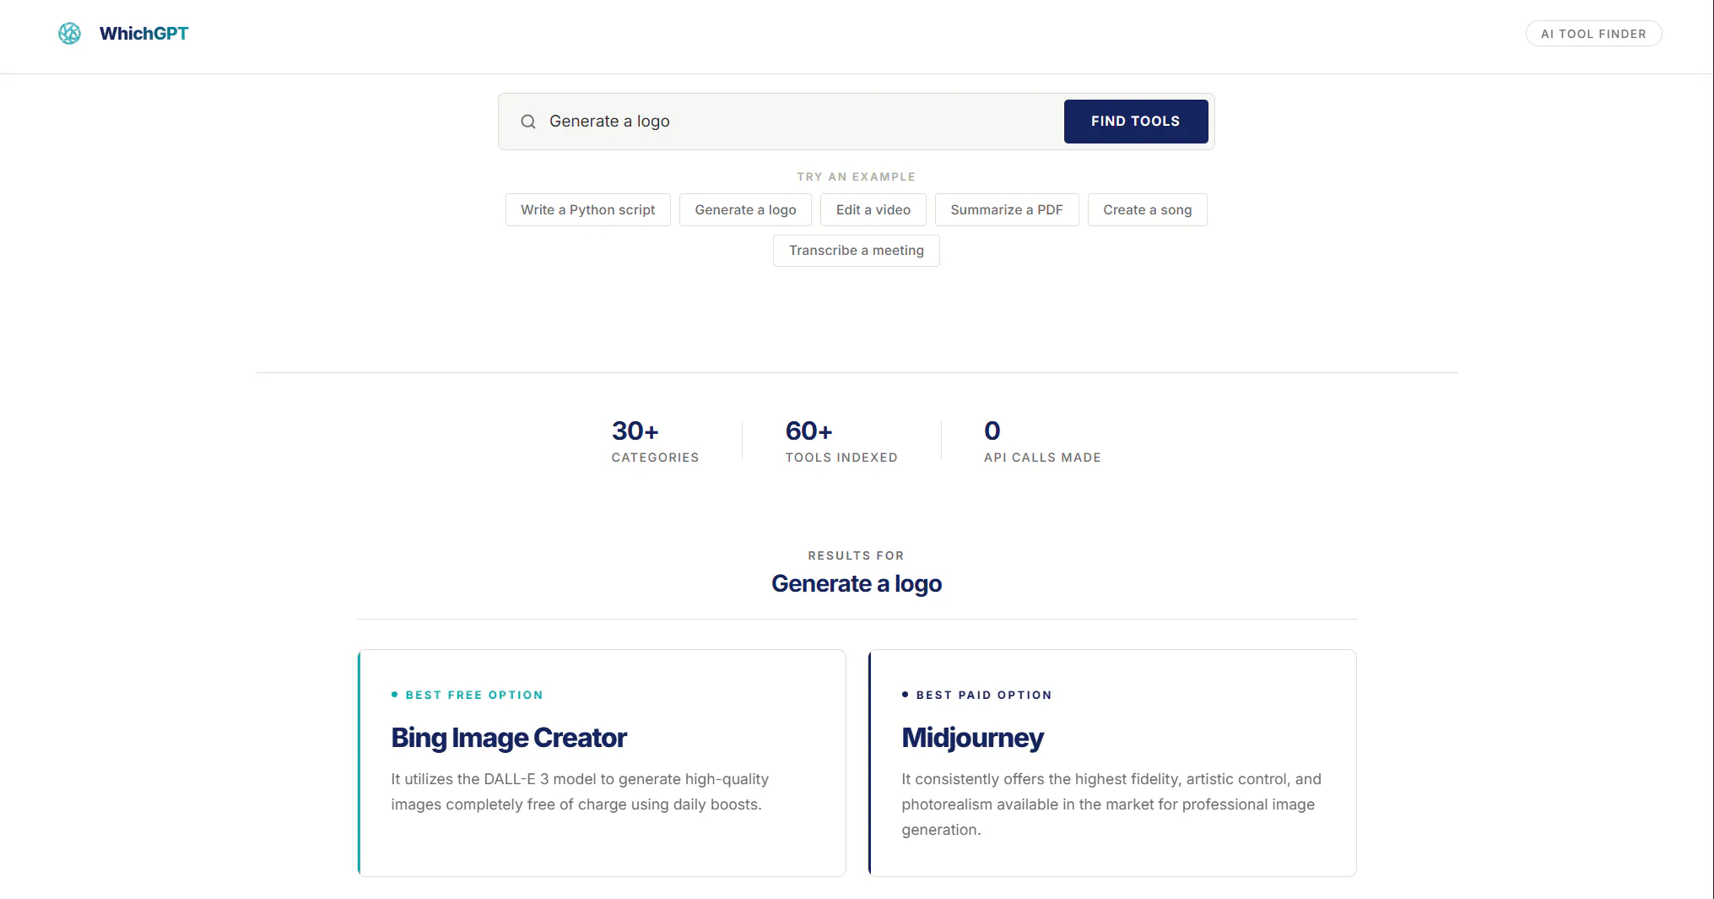Select 'Write a Python script' example chip
The height and width of the screenshot is (899, 1714).
click(587, 210)
